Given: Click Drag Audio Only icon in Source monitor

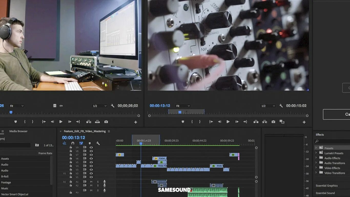Looking at the screenshot, I should (61, 106).
